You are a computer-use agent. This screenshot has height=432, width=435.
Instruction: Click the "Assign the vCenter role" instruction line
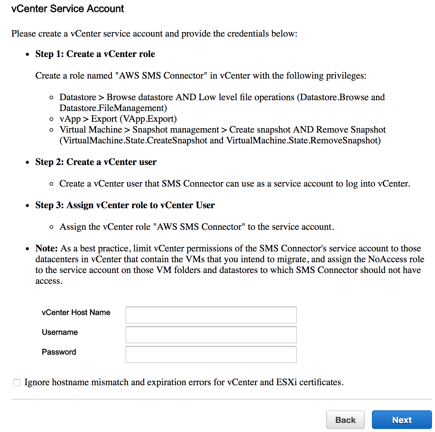197,227
